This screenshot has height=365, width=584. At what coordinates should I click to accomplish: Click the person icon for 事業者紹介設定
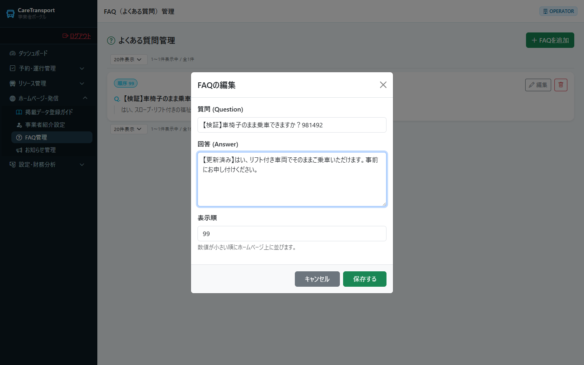[x=19, y=125]
